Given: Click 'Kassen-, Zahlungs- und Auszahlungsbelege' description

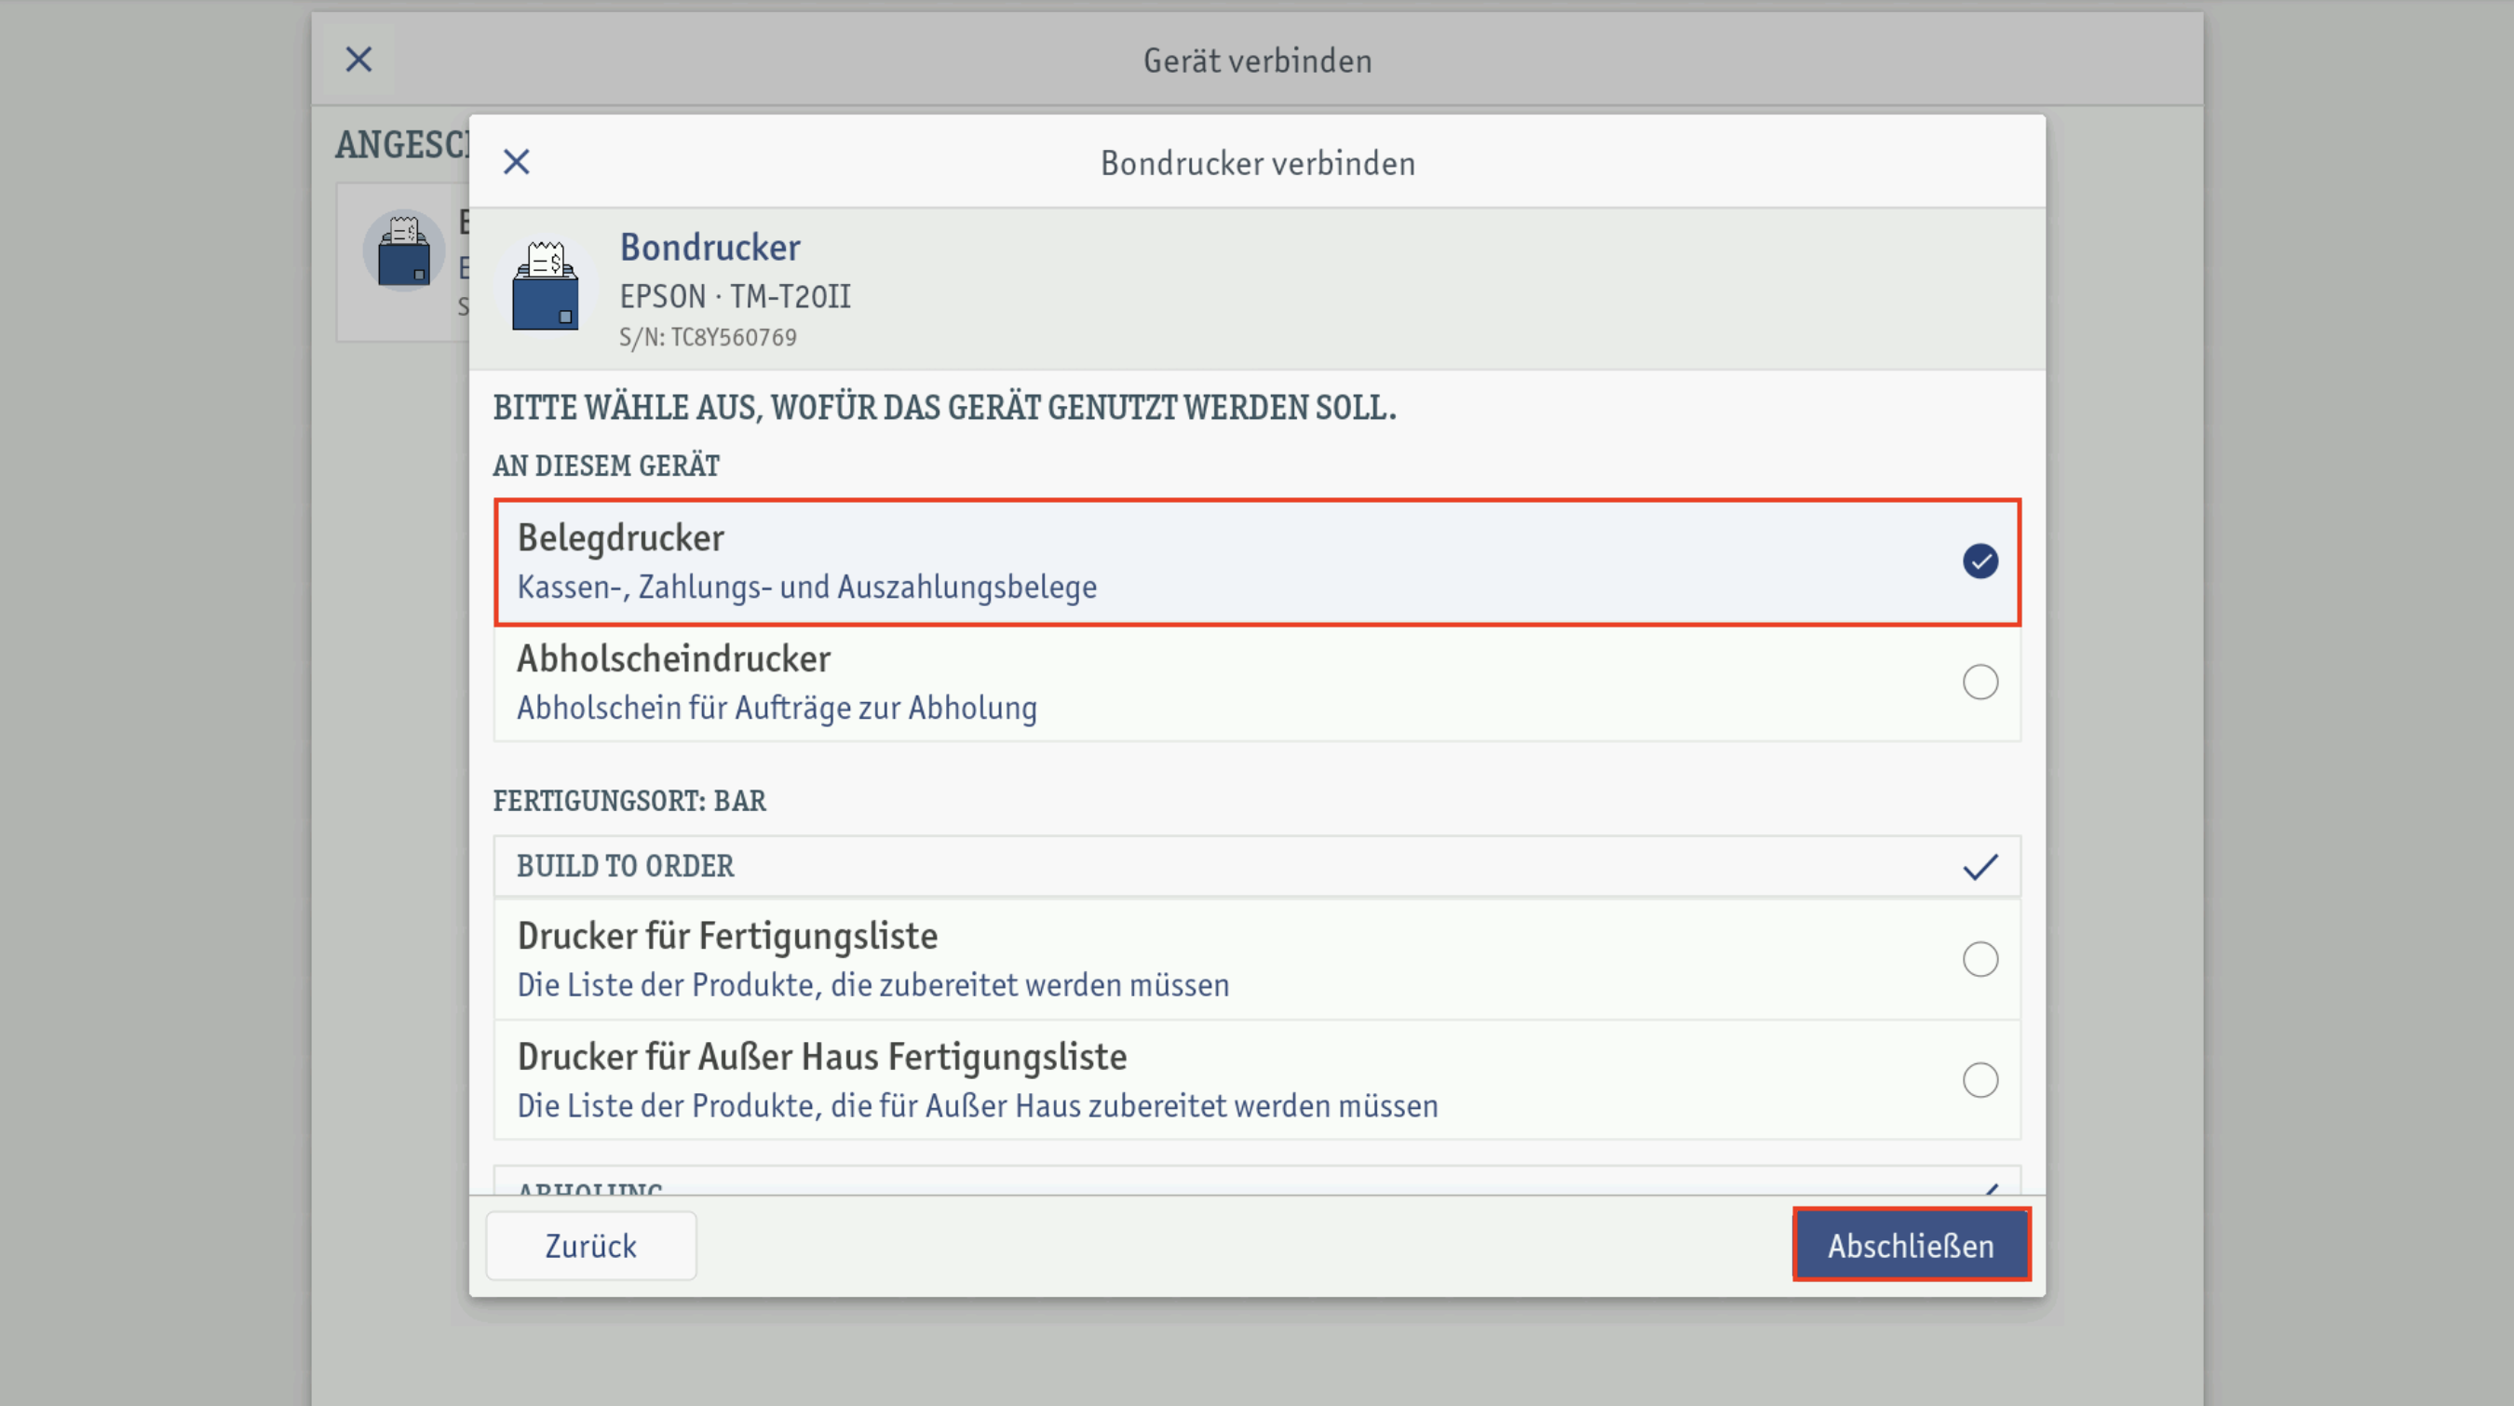Looking at the screenshot, I should (807, 588).
